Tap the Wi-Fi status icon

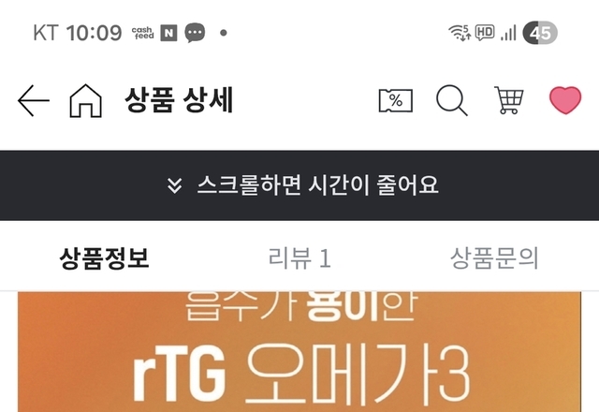tap(460, 33)
